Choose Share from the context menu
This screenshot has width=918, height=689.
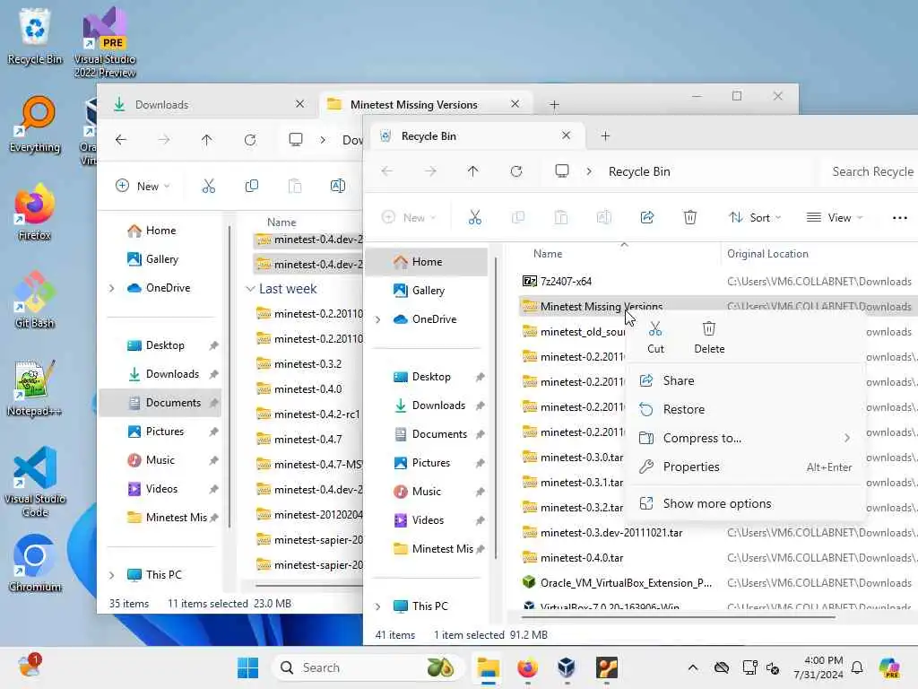coord(745,380)
